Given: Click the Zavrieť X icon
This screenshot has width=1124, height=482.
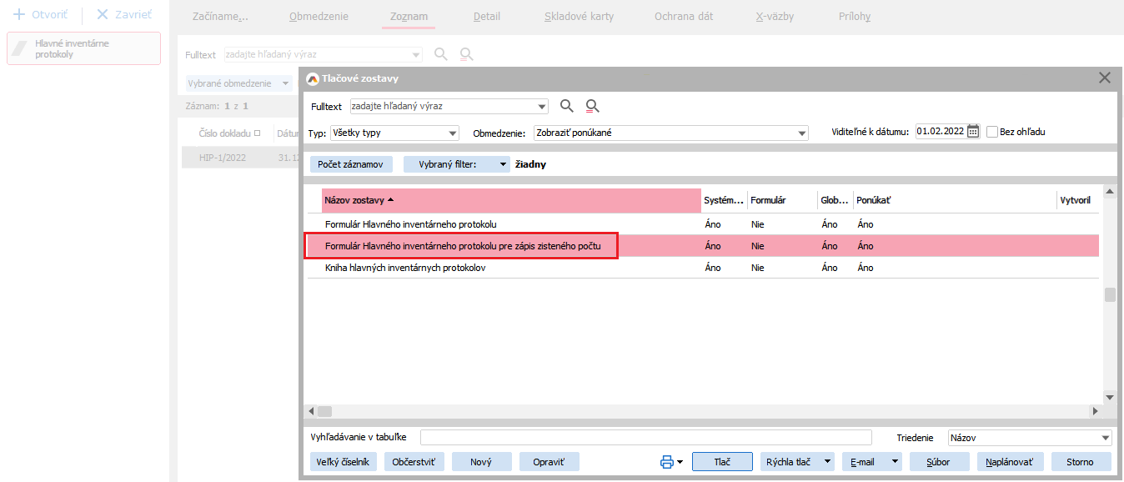Looking at the screenshot, I should pyautogui.click(x=103, y=16).
